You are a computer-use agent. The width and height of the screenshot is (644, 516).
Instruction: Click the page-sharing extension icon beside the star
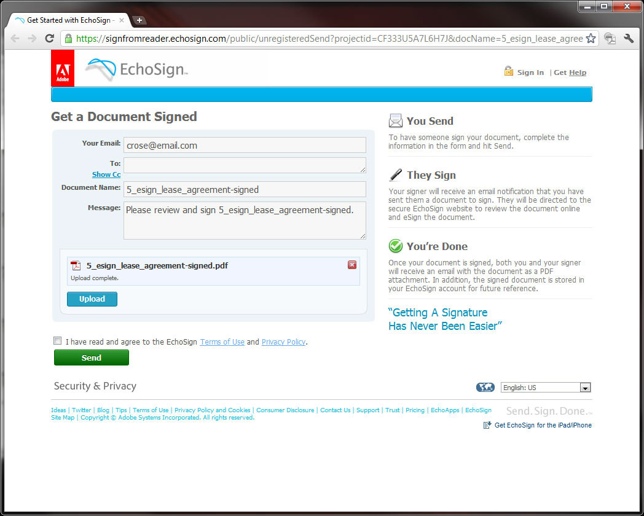pos(610,39)
